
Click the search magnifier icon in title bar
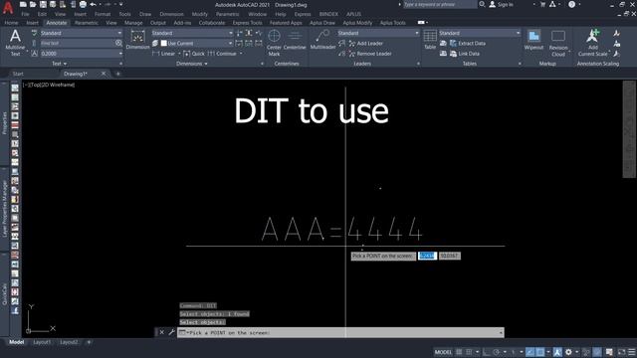(482, 4)
